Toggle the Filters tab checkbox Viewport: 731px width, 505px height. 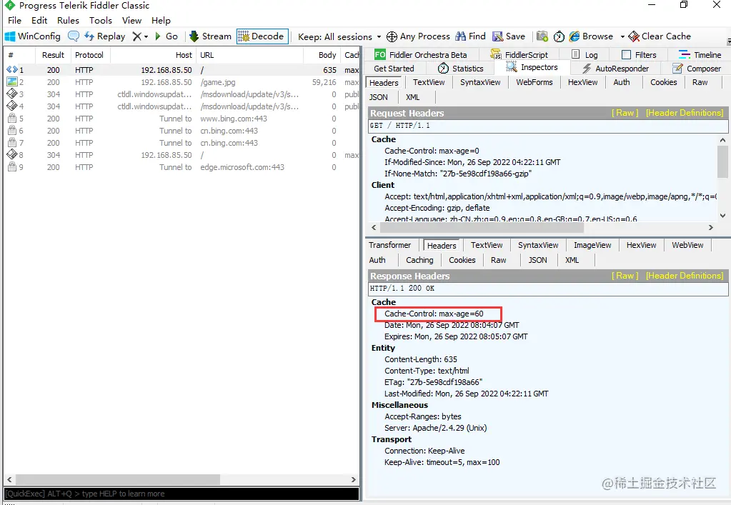pos(626,54)
